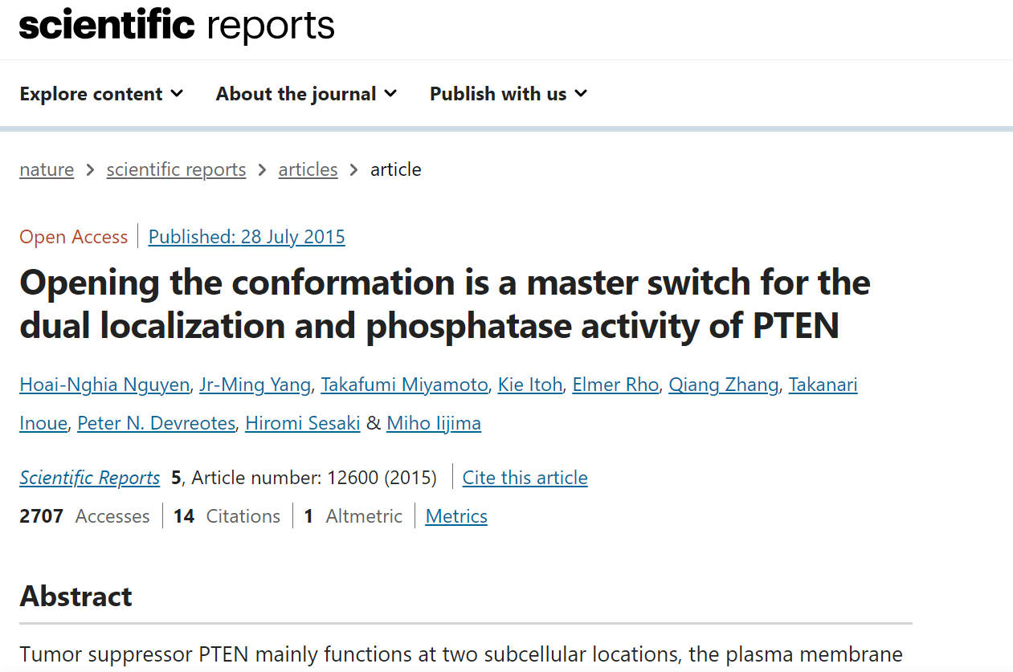This screenshot has width=1013, height=672.
Task: Navigate to the articles breadcrumb
Action: (x=308, y=169)
